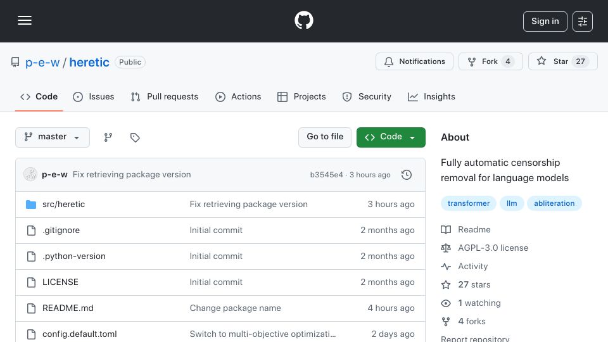Open the Actions tab

[x=238, y=96]
